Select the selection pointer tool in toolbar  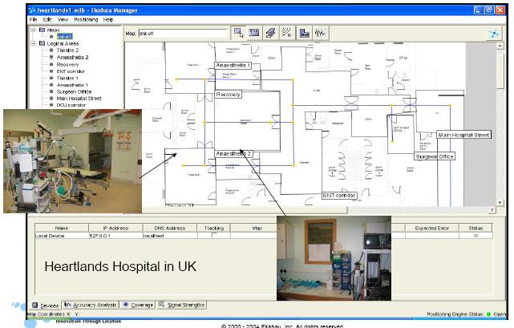click(239, 33)
